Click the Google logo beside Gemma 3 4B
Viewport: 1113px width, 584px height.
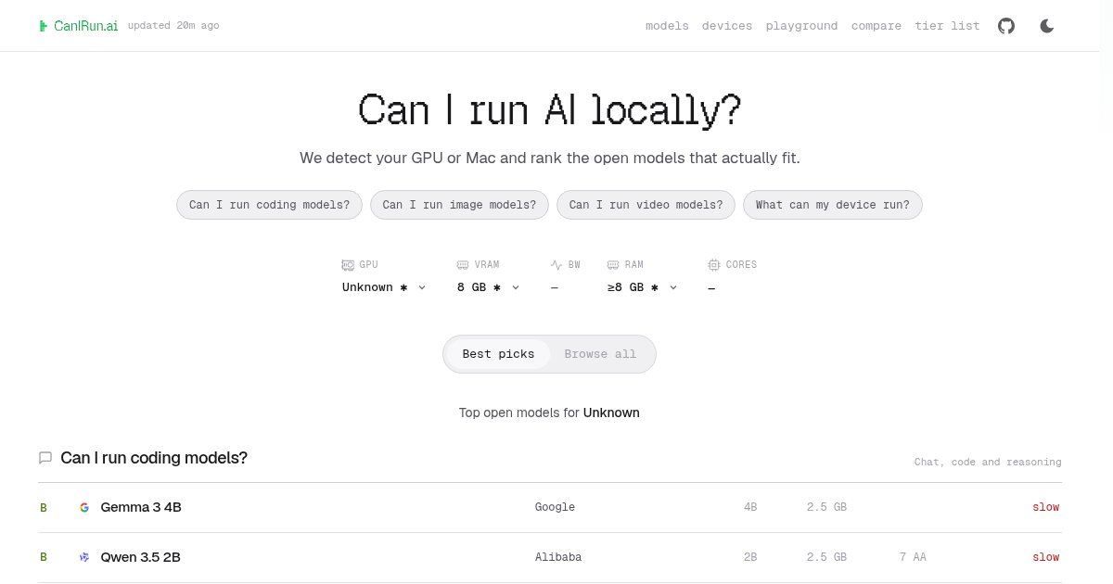click(x=84, y=507)
